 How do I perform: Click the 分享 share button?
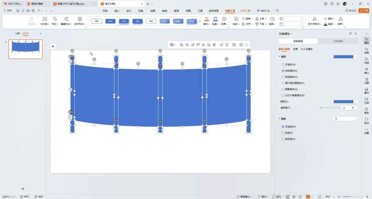pos(364,11)
